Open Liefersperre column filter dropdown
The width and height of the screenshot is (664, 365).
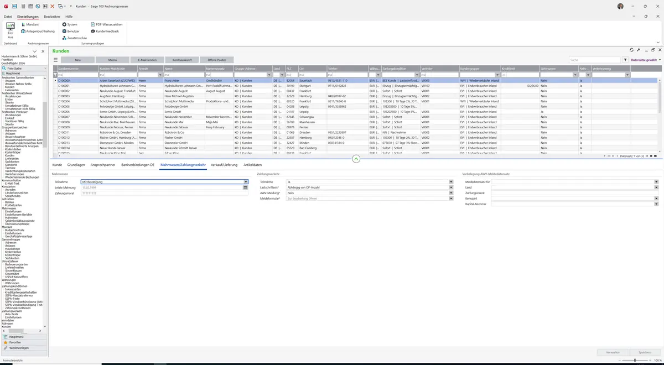pos(575,75)
